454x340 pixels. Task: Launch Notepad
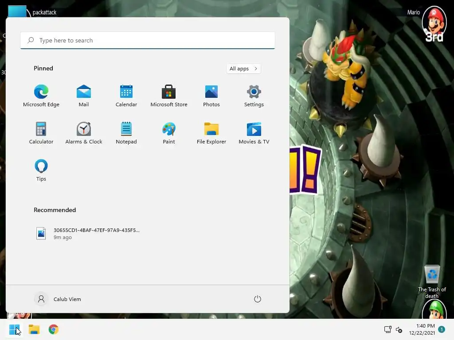(x=126, y=133)
